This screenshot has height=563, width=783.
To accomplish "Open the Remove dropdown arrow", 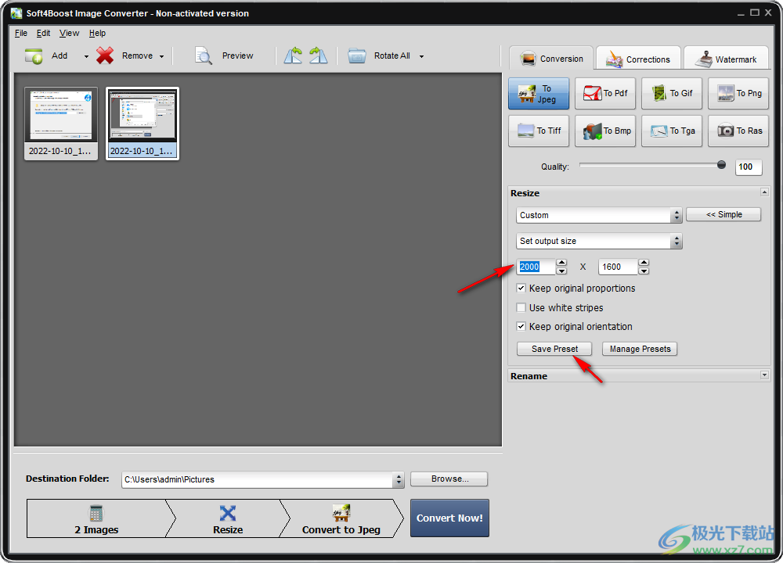I will (x=161, y=56).
